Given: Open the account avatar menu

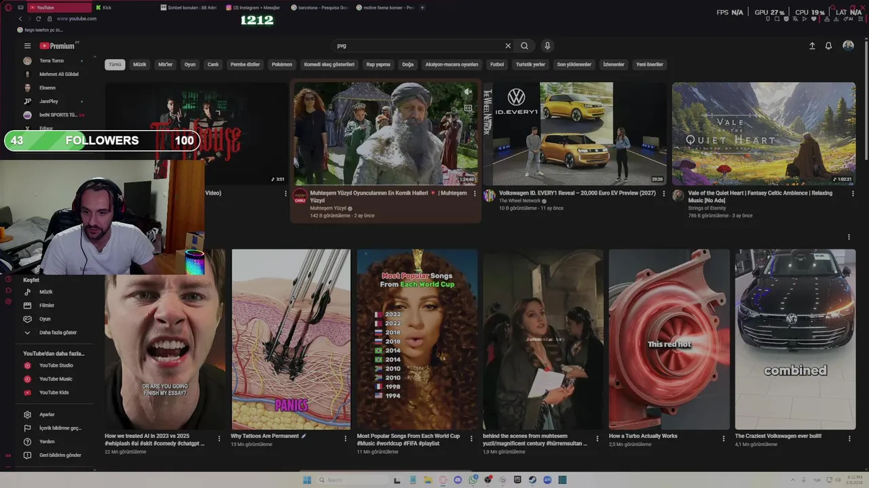Looking at the screenshot, I should tap(848, 45).
